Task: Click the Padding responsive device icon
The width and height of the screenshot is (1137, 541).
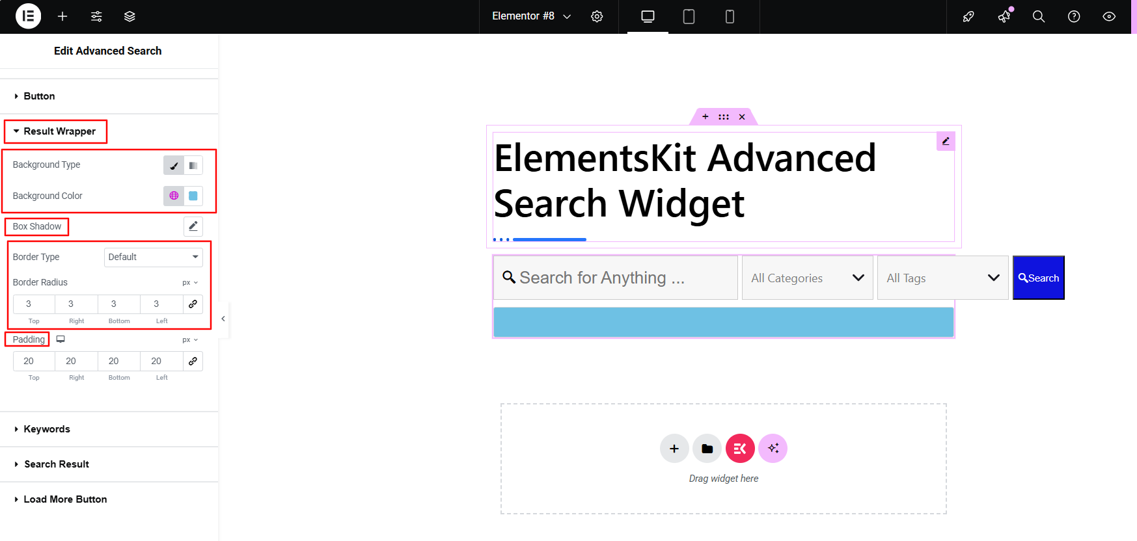Action: tap(61, 339)
